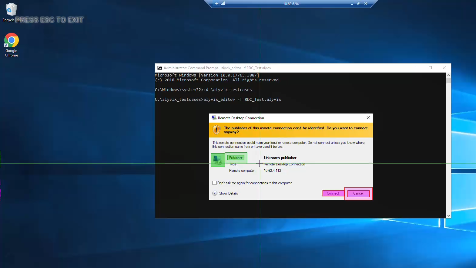Screen dimensions: 476x268
Task: Click the Microsoft Windows version line
Action: (207, 75)
